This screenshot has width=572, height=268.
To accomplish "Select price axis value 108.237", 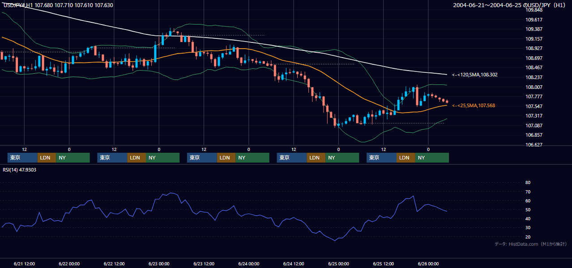I will point(534,77).
